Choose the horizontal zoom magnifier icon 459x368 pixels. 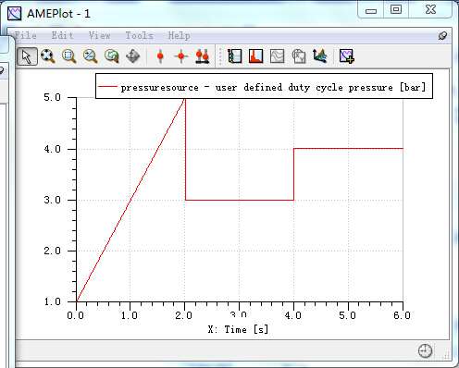[x=91, y=56]
